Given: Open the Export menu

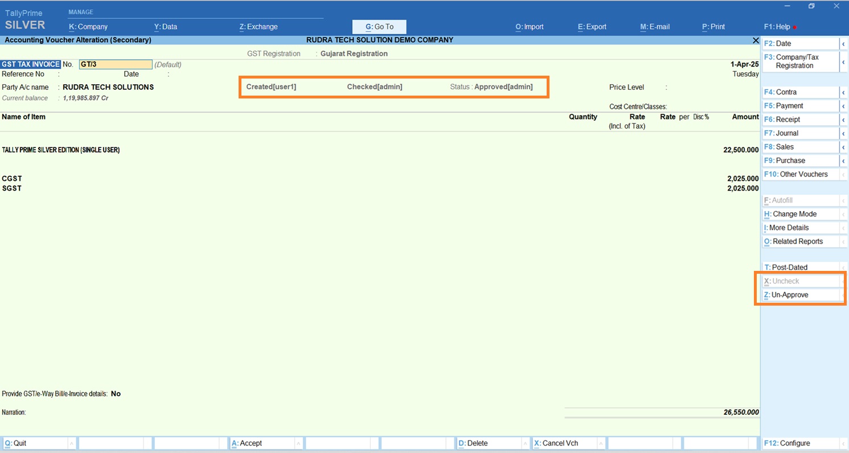Looking at the screenshot, I should click(592, 27).
